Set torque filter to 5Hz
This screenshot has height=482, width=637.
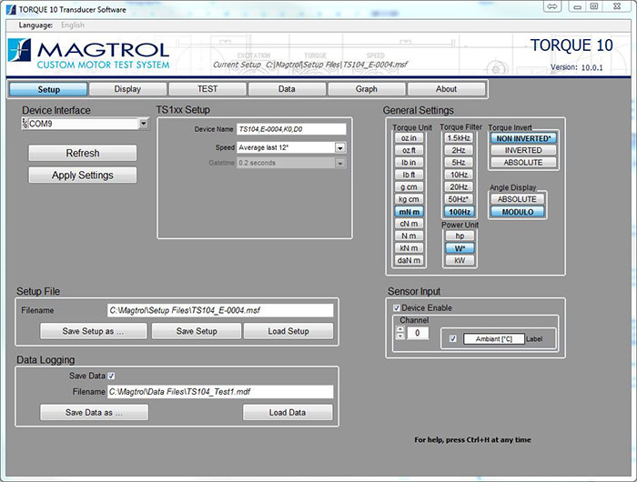(459, 163)
